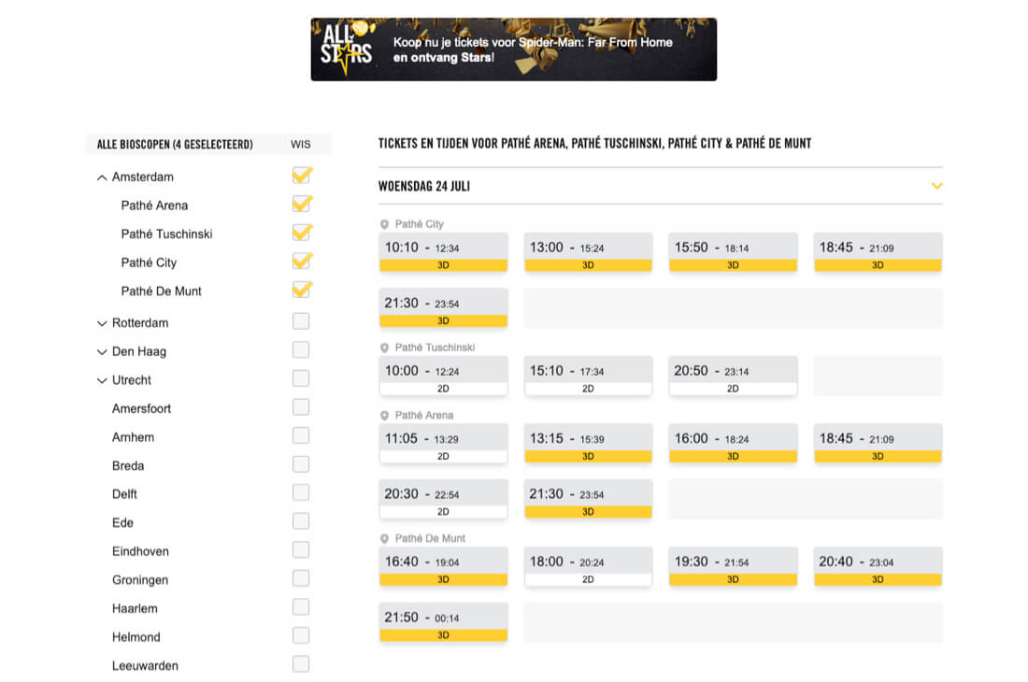Uncheck the Pathé Arena checkbox
Screen dimensions: 1028x682
[302, 204]
